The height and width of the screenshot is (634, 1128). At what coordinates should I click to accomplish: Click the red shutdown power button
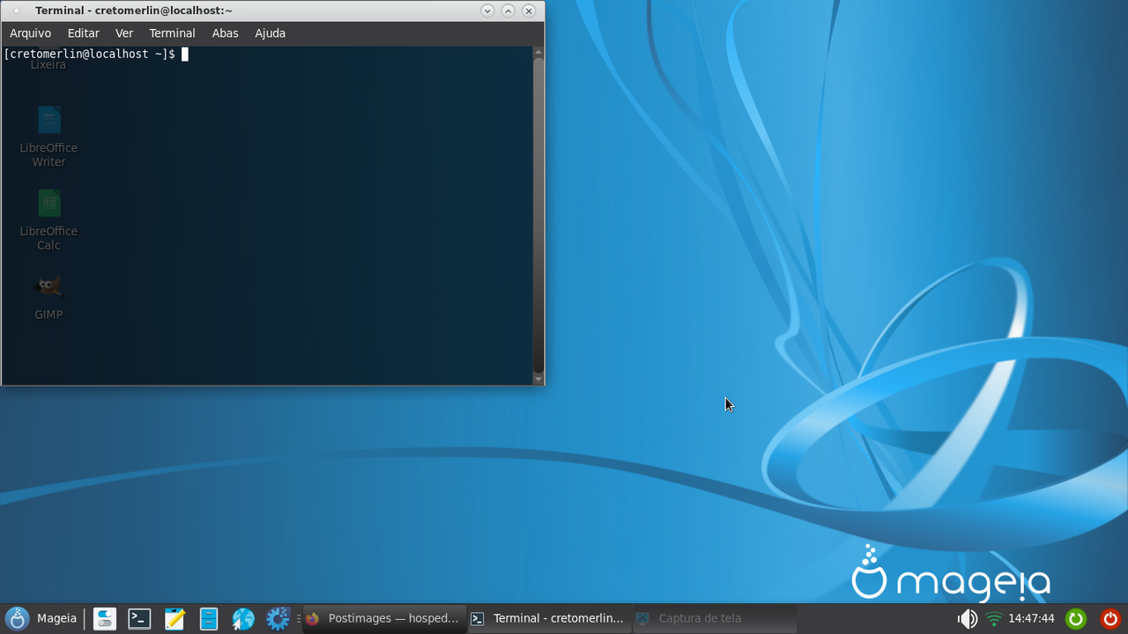[x=1109, y=619]
